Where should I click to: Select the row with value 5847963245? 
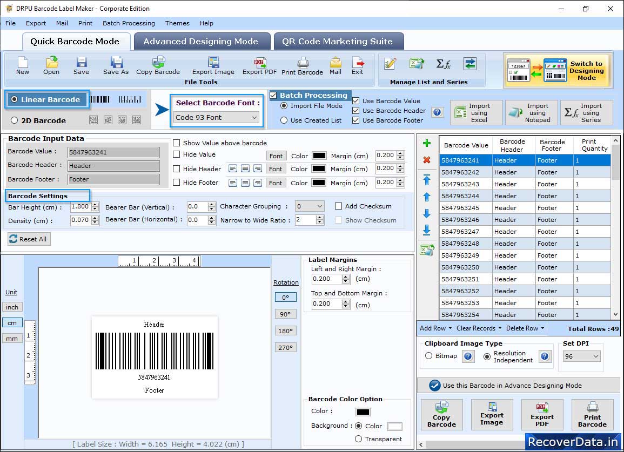(525, 208)
